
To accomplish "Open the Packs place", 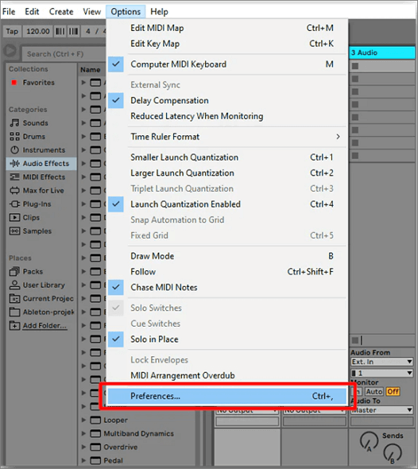I will click(x=26, y=272).
